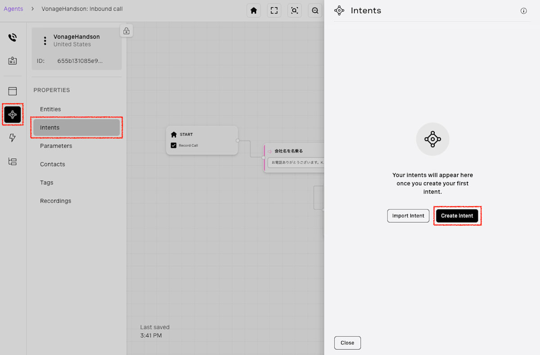This screenshot has height=355, width=540.
Task: Click the United States region label
Action: tap(72, 44)
